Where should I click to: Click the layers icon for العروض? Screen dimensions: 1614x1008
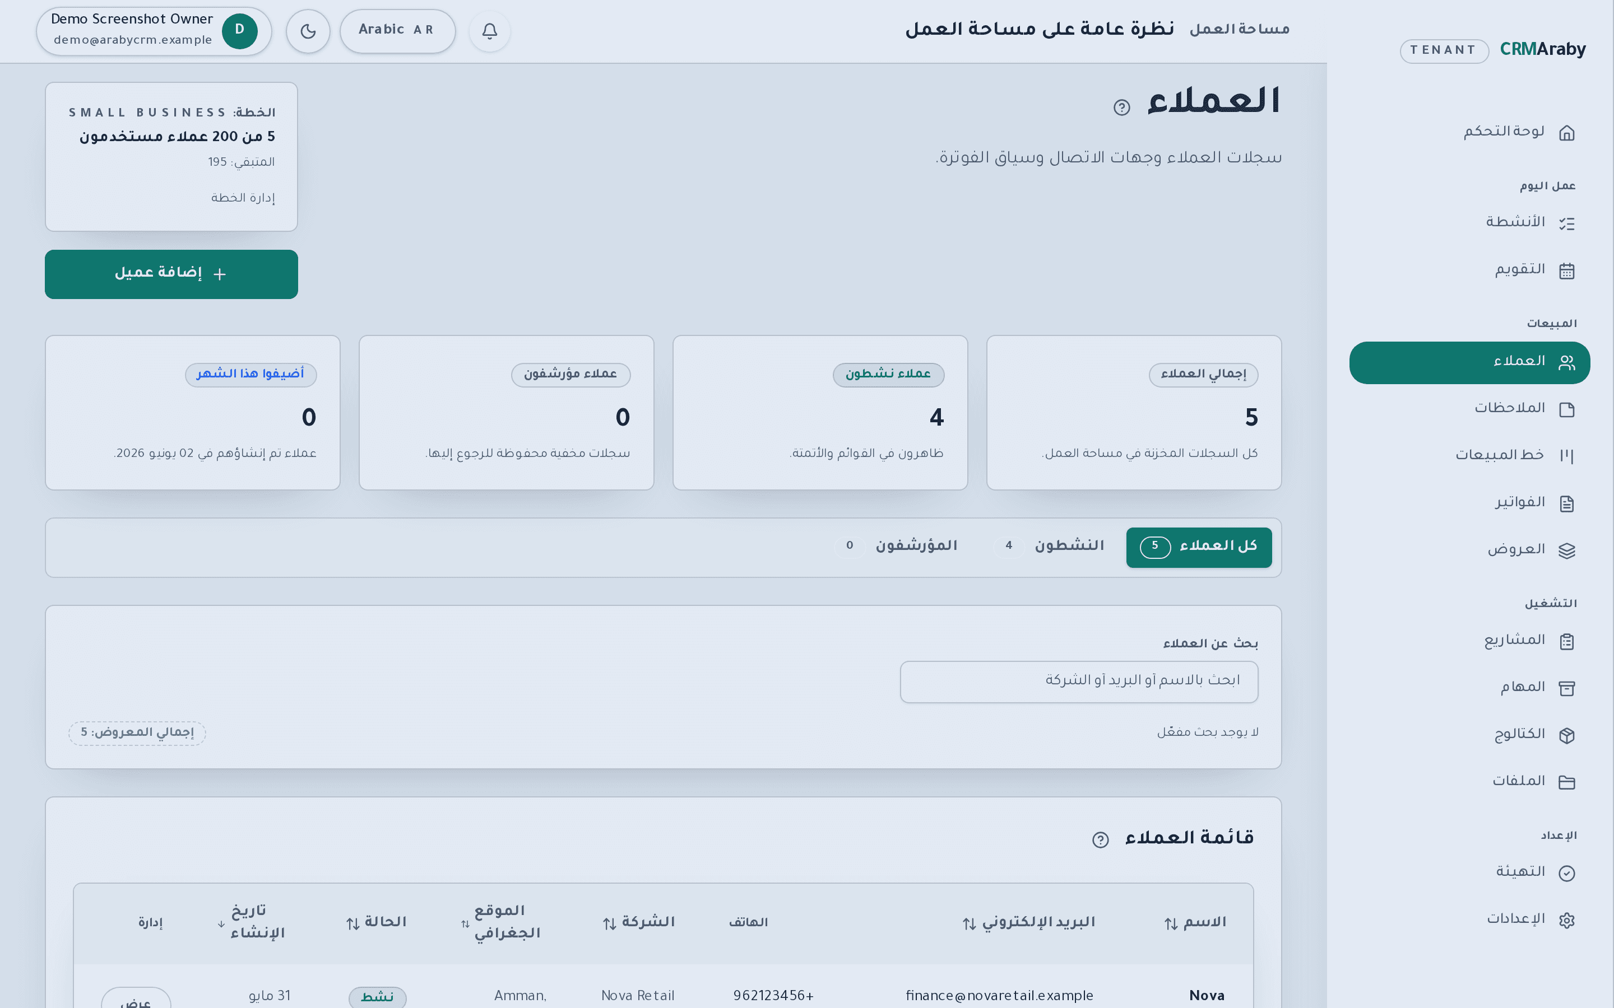click(1567, 550)
